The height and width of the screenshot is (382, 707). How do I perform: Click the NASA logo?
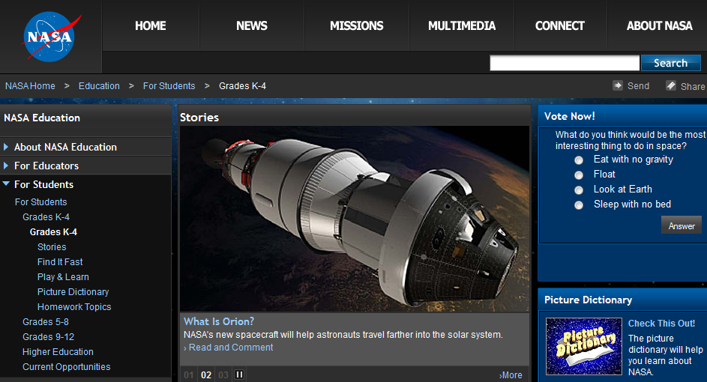[x=50, y=37]
